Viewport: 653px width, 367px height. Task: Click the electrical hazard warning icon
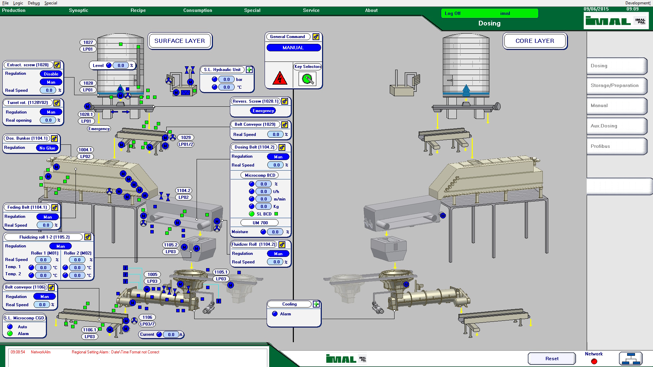click(x=280, y=78)
